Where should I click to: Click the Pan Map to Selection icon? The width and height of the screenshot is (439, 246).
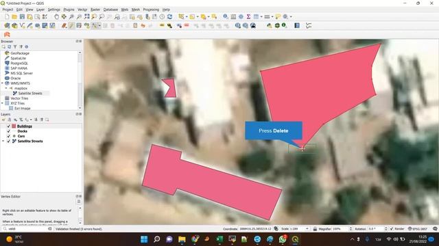click(64, 16)
